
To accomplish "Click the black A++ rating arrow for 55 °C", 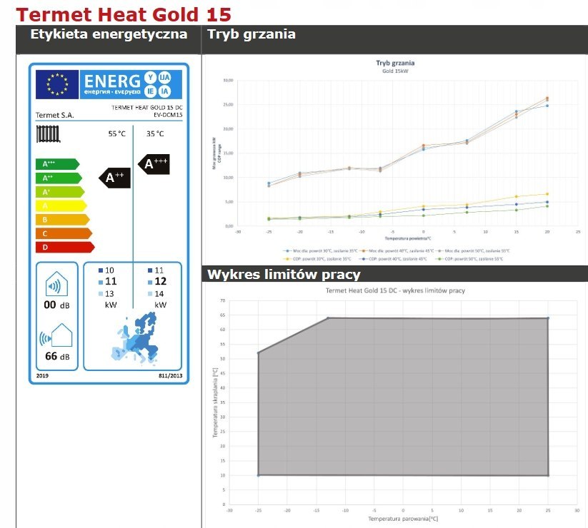I will pos(115,178).
